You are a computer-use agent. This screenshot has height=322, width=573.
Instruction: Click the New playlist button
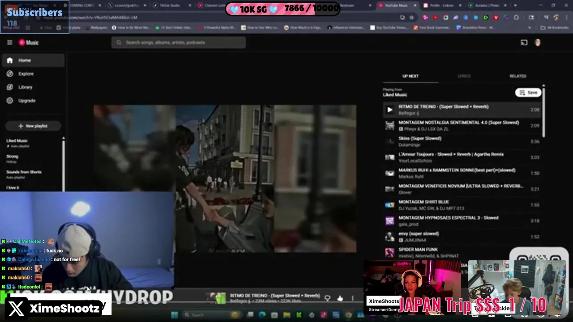point(33,126)
